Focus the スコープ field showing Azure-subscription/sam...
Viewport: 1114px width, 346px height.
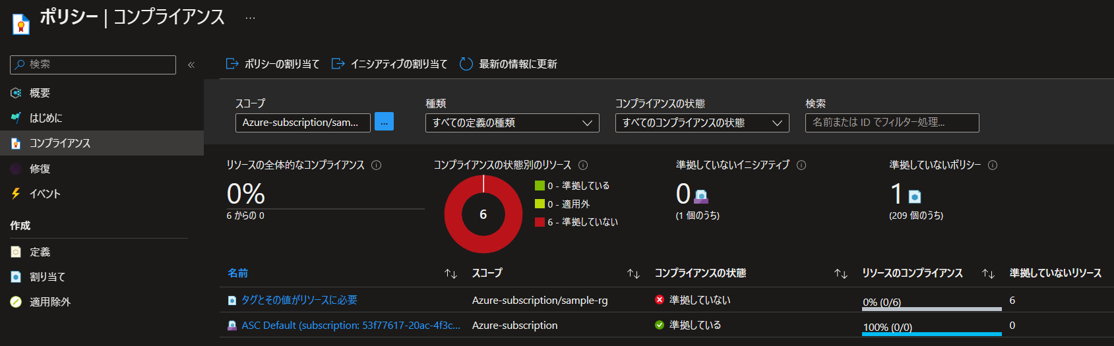point(303,123)
